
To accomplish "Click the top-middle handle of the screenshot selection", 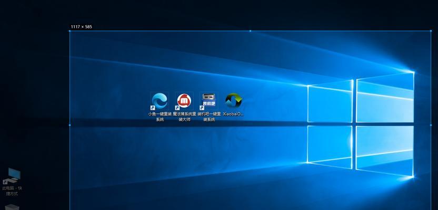I will point(250,31).
